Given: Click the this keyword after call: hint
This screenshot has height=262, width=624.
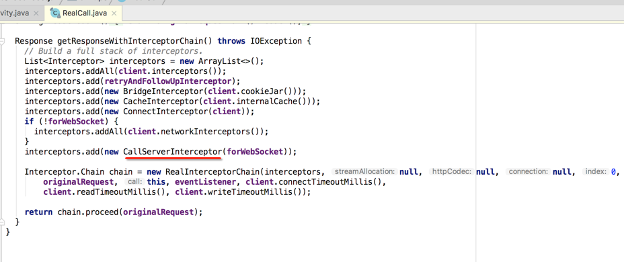Looking at the screenshot, I should click(157, 182).
